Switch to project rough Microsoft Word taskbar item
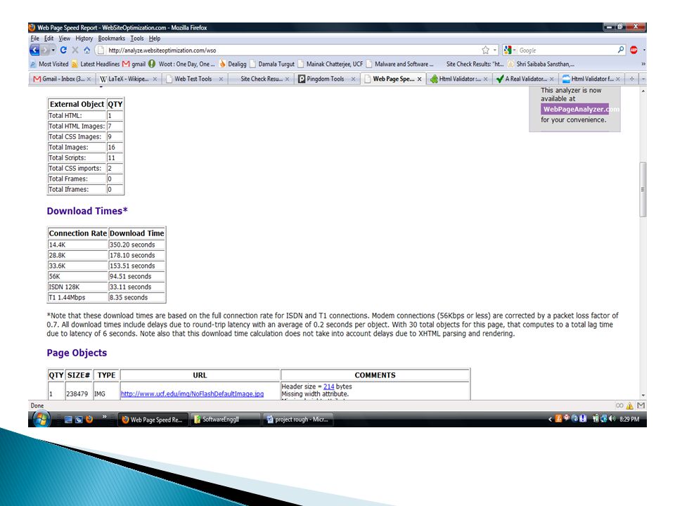675x506 pixels. coord(298,419)
